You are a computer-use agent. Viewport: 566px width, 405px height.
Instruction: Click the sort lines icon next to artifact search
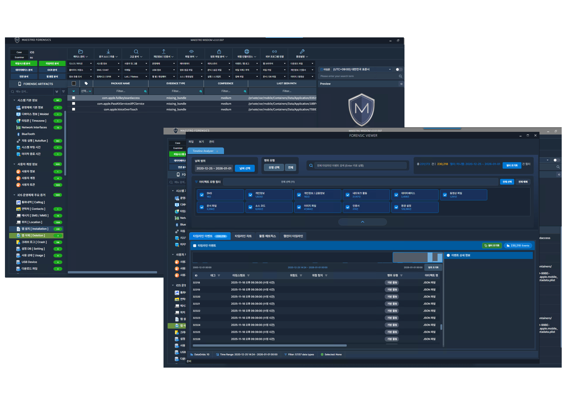pyautogui.click(x=63, y=92)
